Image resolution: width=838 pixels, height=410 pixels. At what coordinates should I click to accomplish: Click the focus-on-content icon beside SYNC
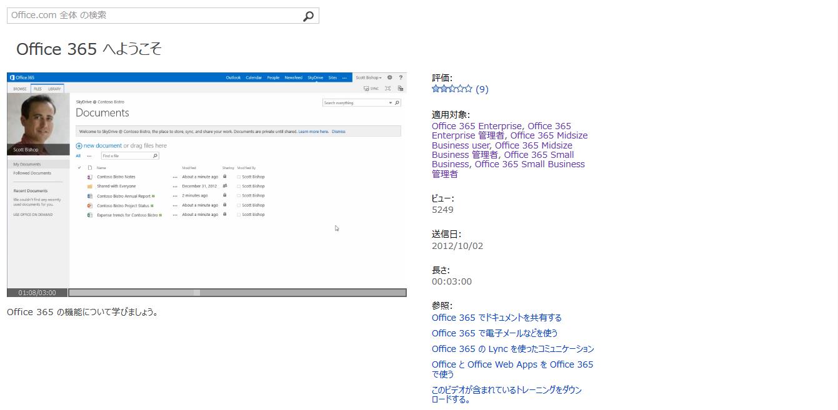388,89
